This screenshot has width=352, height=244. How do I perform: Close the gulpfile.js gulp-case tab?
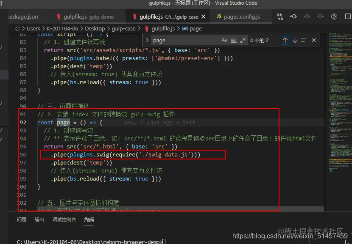click(204, 17)
